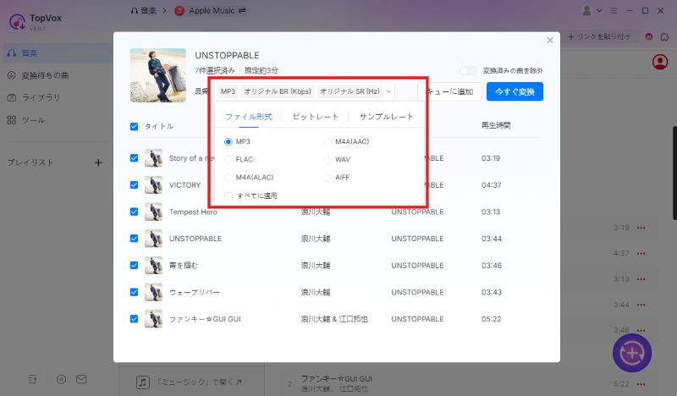Uncheck the Story of a new track checkbox
Image resolution: width=677 pixels, height=396 pixels.
click(134, 158)
